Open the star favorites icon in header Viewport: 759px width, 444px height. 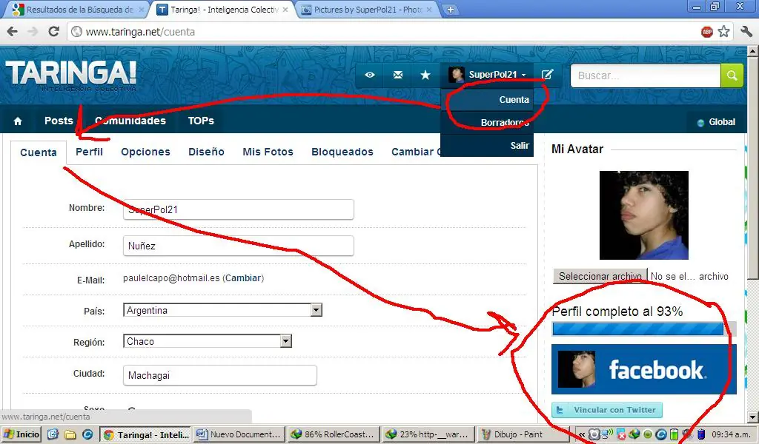pos(425,75)
